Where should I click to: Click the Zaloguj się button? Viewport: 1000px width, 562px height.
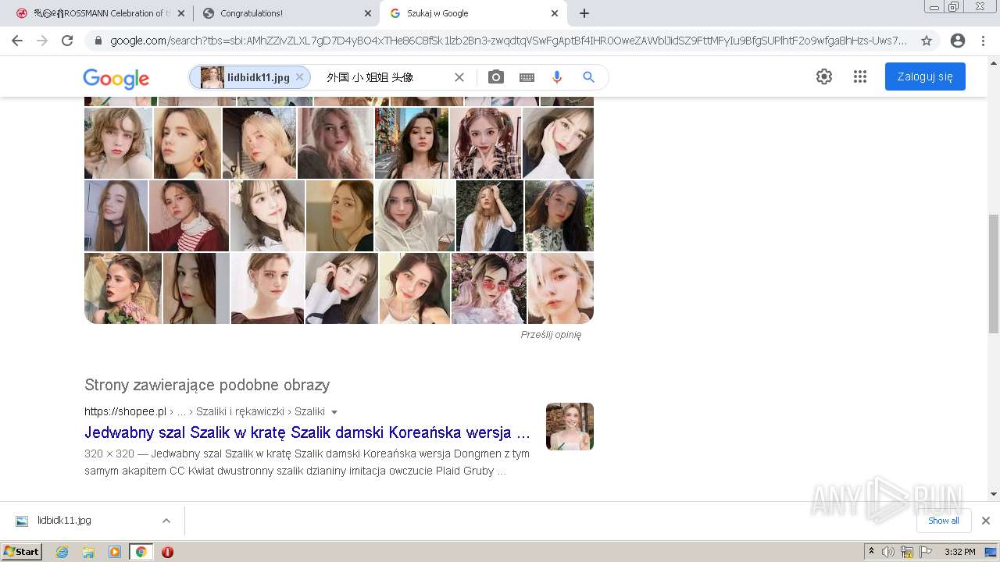click(924, 76)
